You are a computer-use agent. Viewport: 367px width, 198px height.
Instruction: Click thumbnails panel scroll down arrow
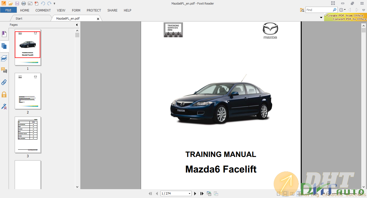point(77,187)
